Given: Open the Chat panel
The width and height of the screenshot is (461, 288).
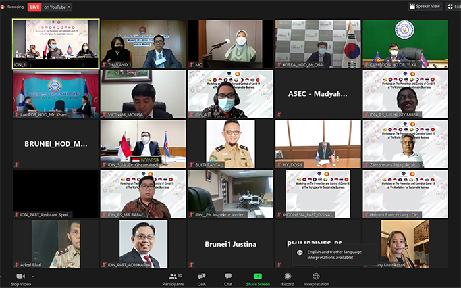Looking at the screenshot, I should 228,278.
